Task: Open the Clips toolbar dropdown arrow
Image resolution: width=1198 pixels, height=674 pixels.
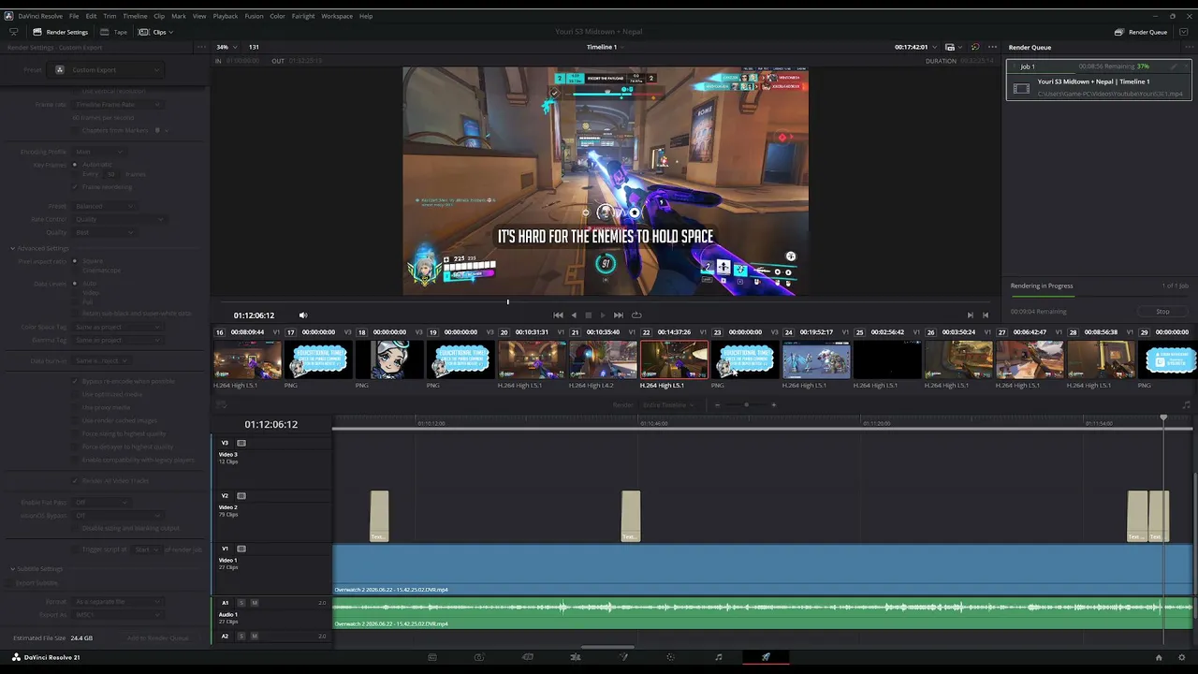Action: 171,32
